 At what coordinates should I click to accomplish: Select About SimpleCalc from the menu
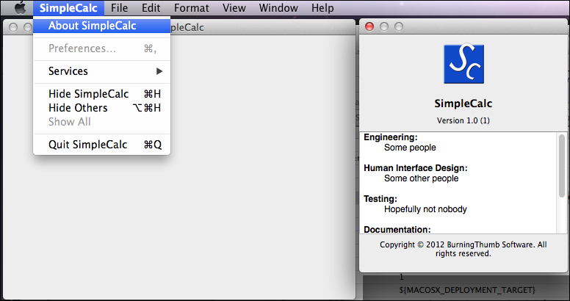point(92,26)
